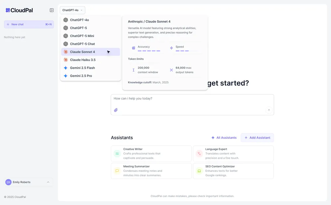Viewport: 331px width, 205px height.
Task: Pick Claude Haiku 3.5 model
Action: click(x=91, y=60)
